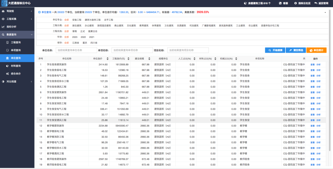Expand the 驾驶舱 sidebar menu chevron
The width and height of the screenshot is (333, 169).
[31, 11]
